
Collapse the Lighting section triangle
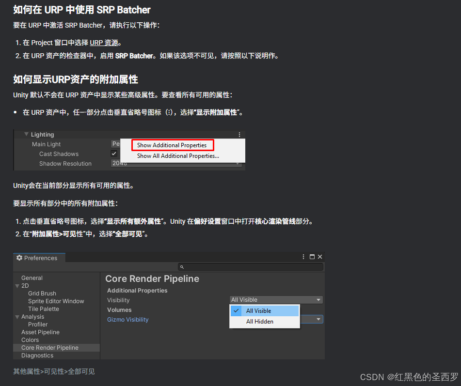click(27, 134)
